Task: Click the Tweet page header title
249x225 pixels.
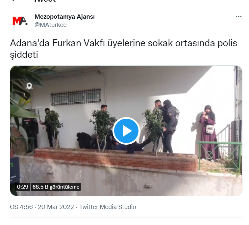Action: tap(45, 1)
